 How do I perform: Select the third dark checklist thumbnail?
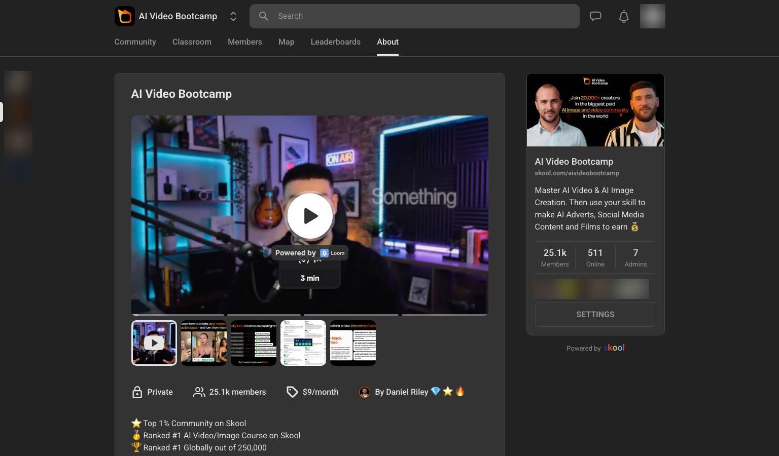pos(254,343)
